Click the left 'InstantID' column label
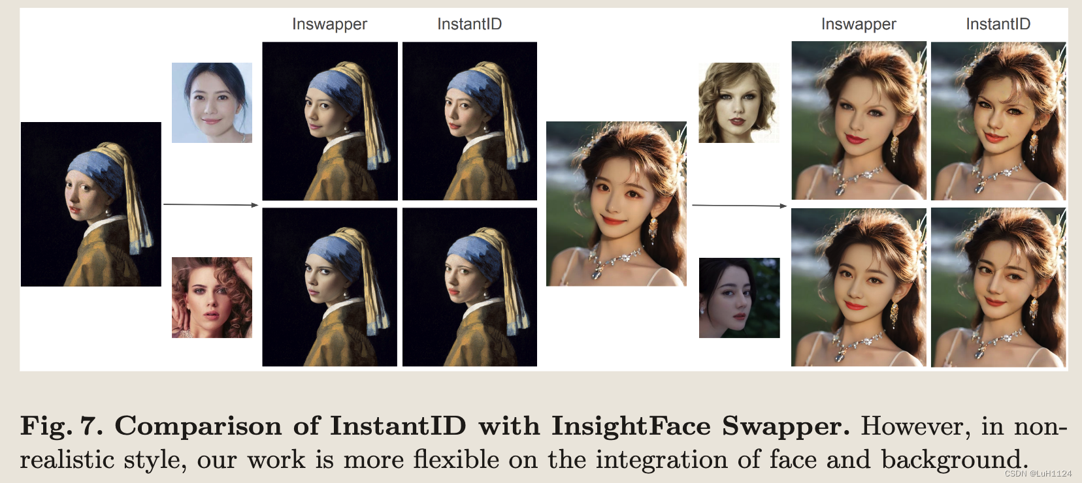 [469, 24]
